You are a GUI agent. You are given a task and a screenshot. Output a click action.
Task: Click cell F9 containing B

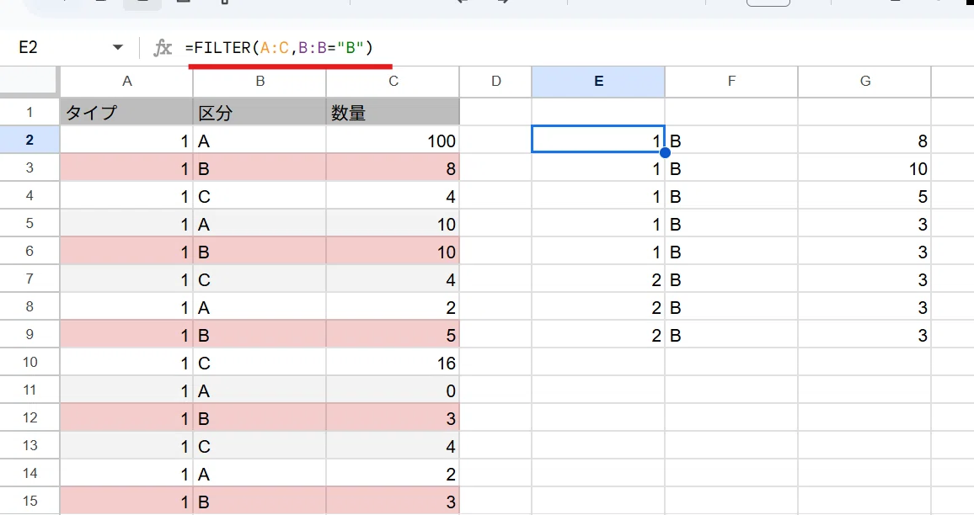pyautogui.click(x=731, y=335)
